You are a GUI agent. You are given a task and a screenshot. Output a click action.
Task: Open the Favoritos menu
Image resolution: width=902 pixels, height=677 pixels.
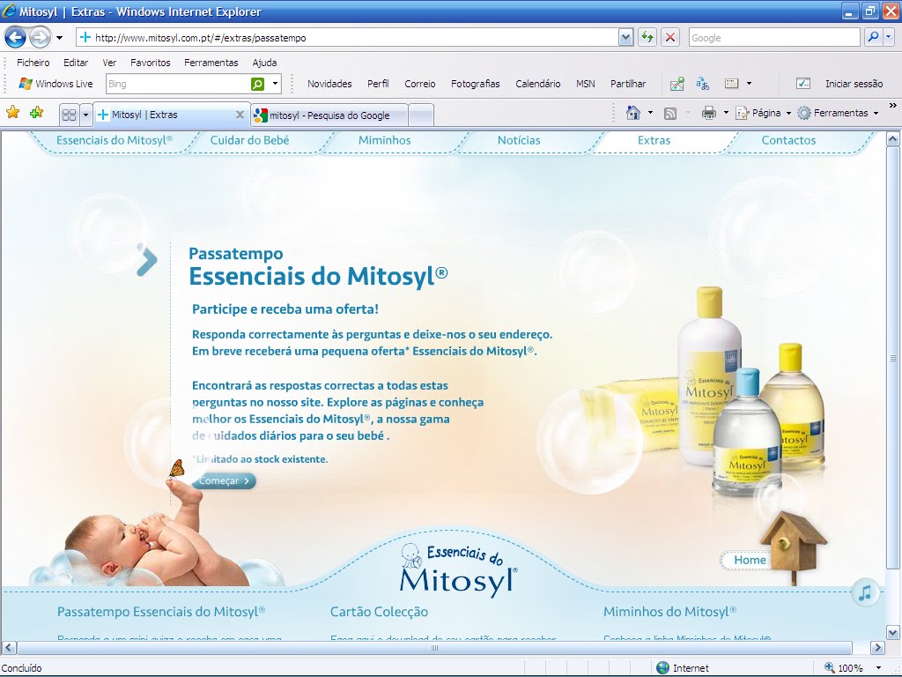150,63
